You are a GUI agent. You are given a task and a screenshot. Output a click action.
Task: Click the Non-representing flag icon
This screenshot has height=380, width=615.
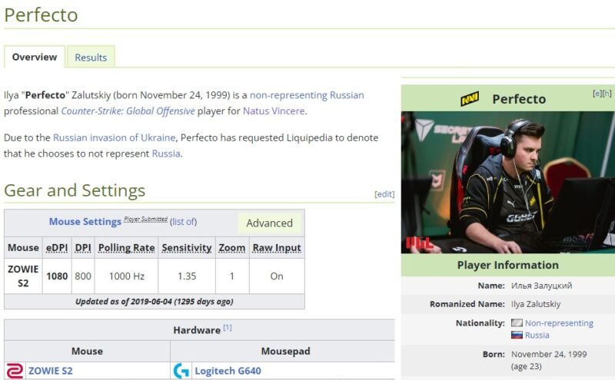(x=517, y=322)
